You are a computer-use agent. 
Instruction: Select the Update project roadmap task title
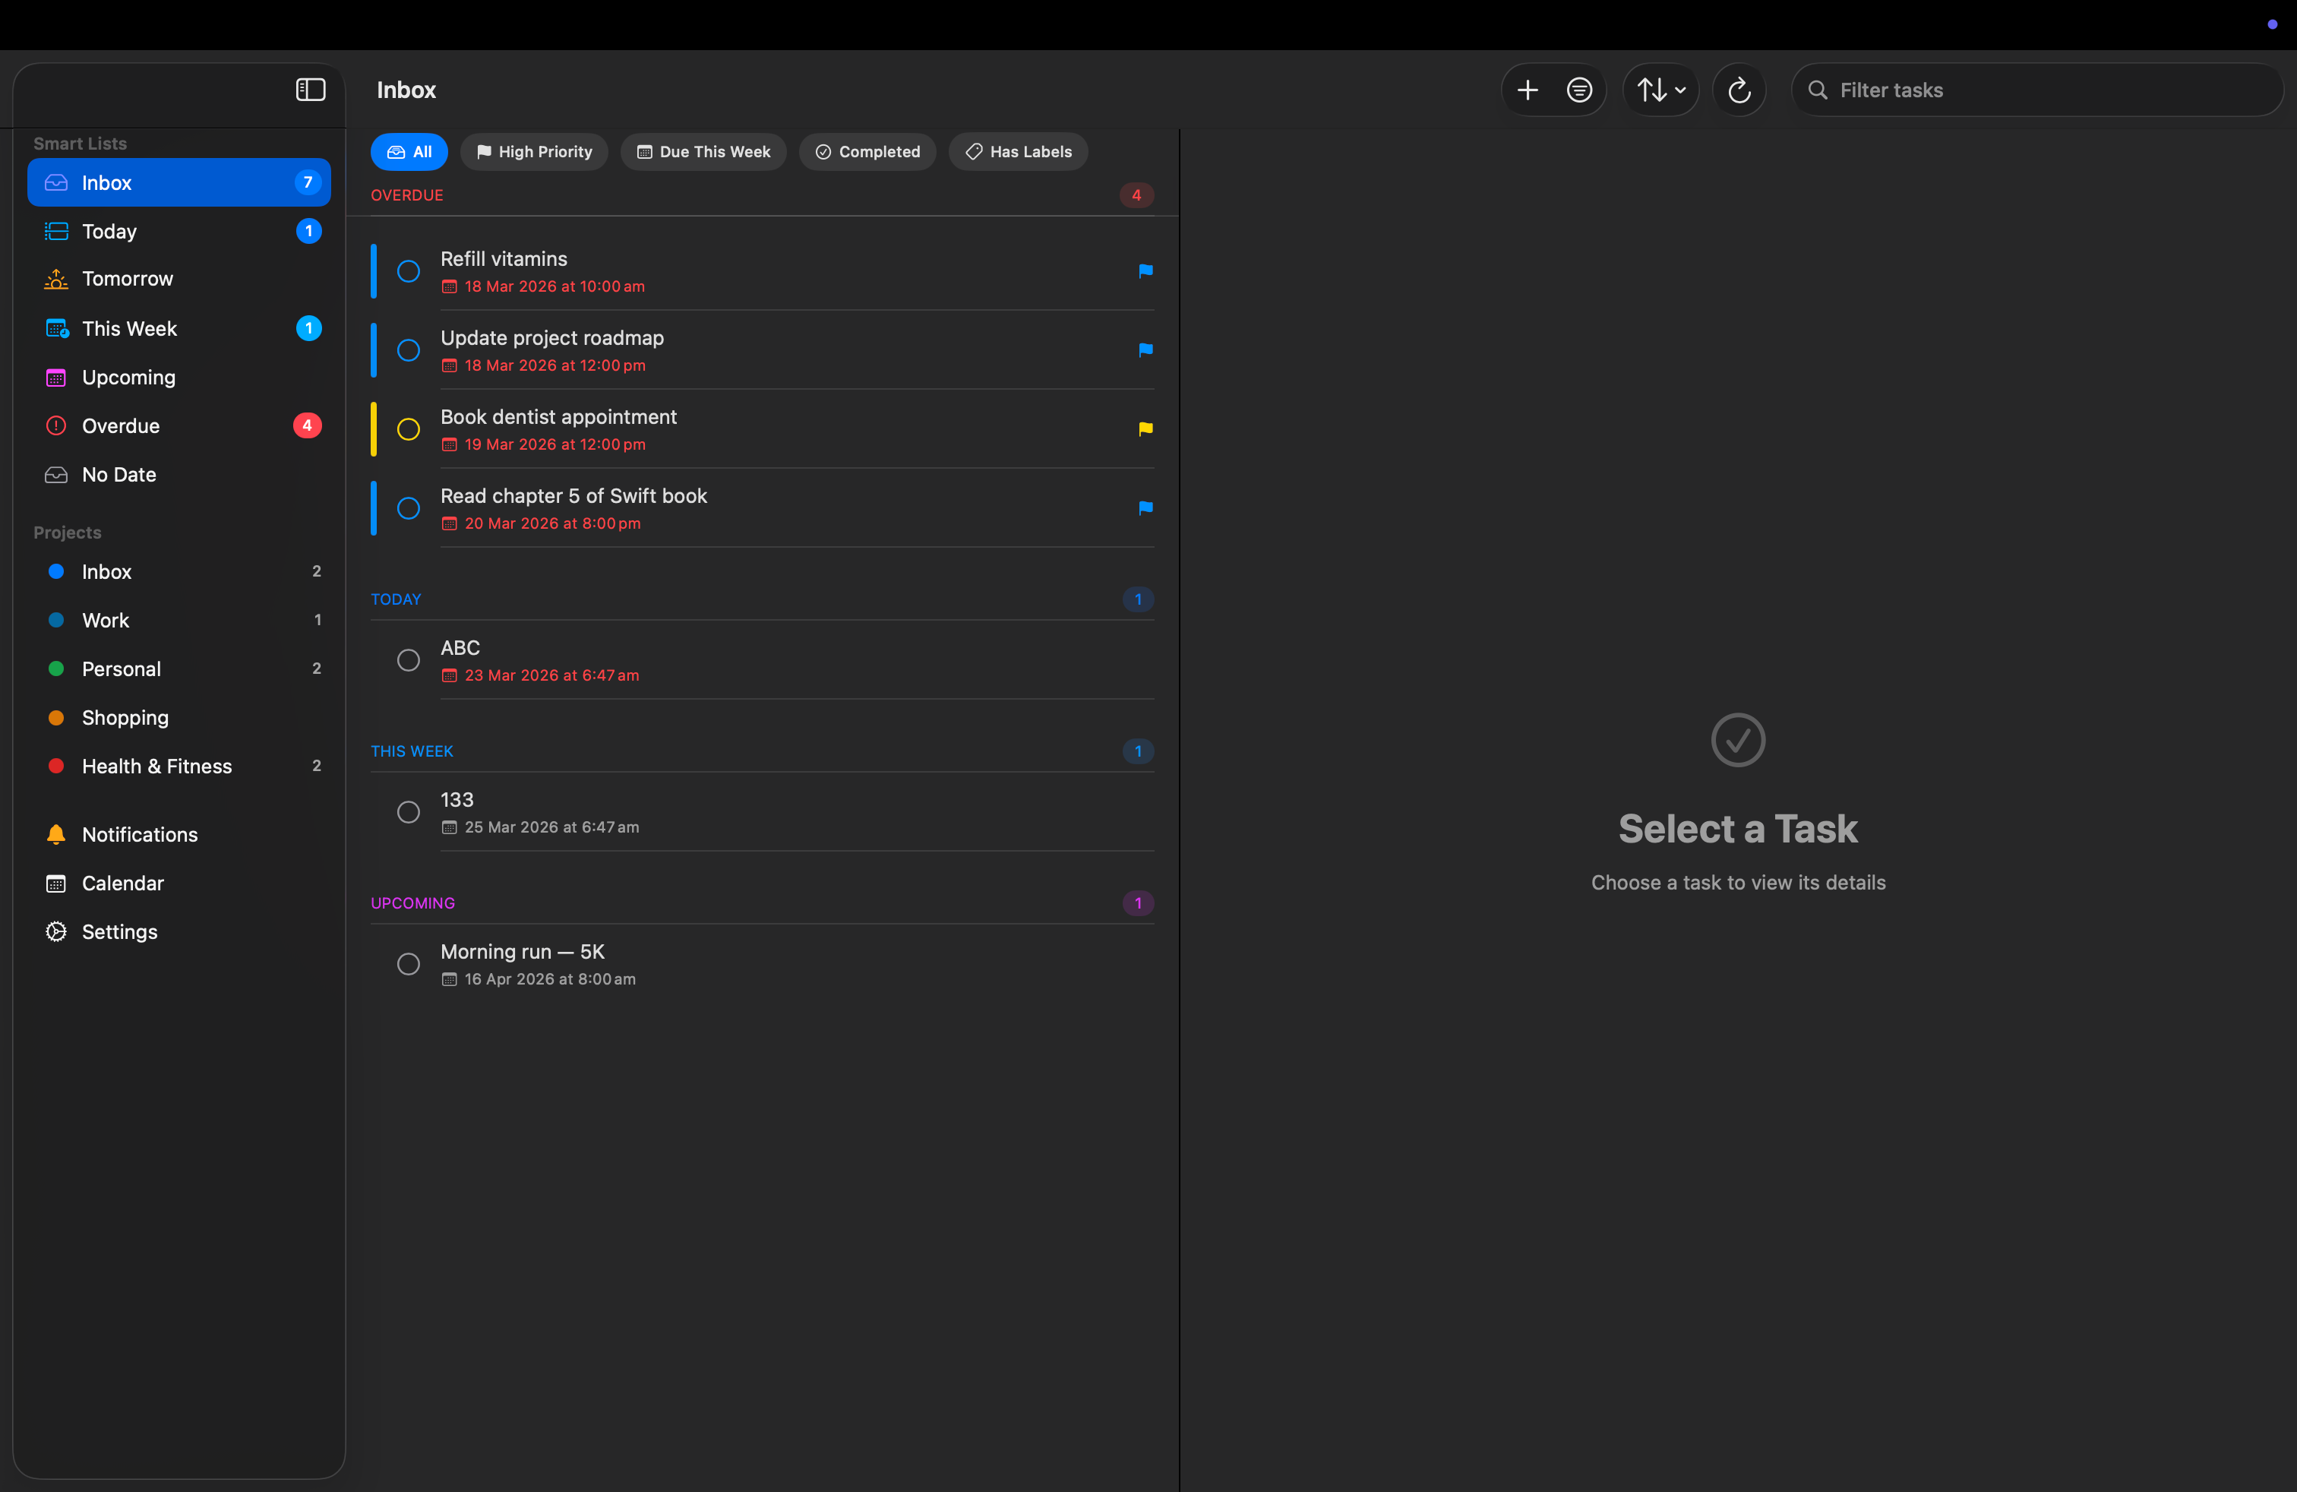coord(552,338)
